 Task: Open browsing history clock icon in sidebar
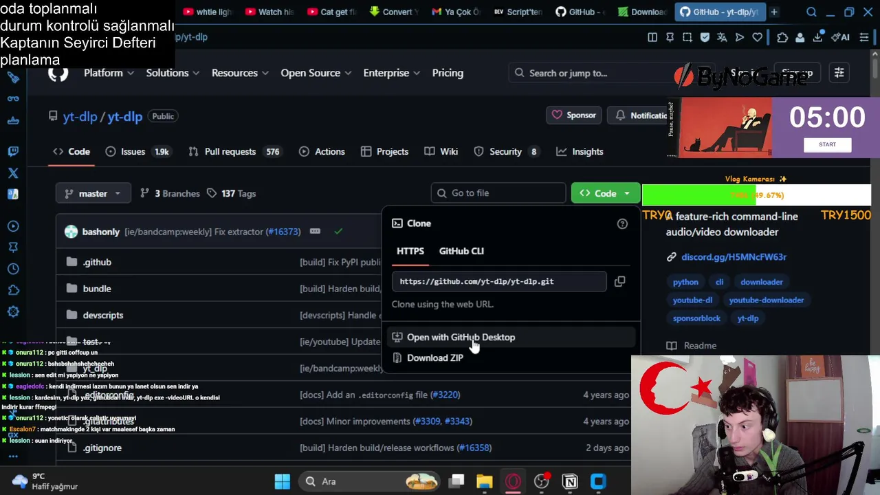pyautogui.click(x=13, y=269)
